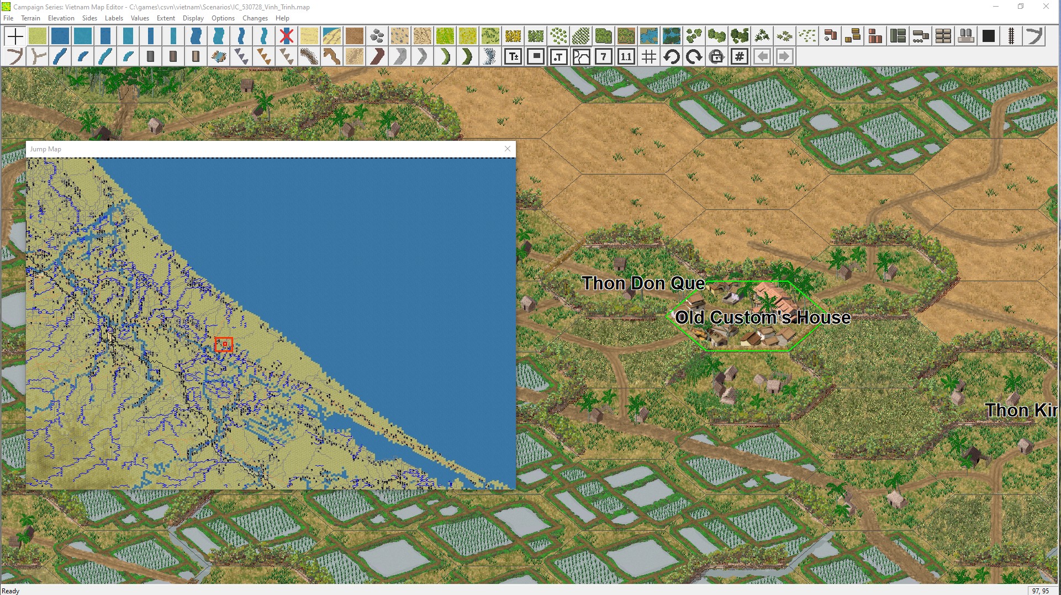1061x595 pixels.
Task: Toggle the map contours display button
Action: [581, 56]
